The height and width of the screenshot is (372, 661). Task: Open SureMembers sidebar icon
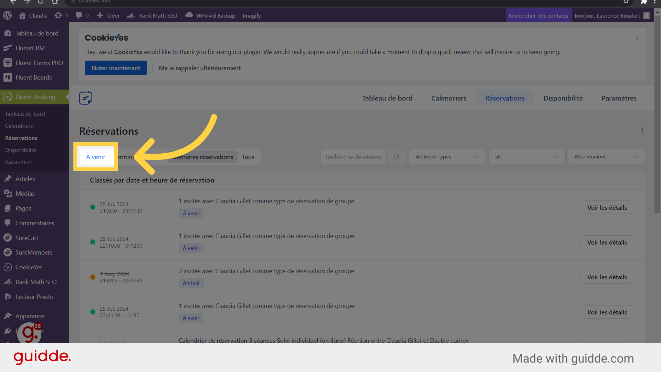(x=8, y=252)
